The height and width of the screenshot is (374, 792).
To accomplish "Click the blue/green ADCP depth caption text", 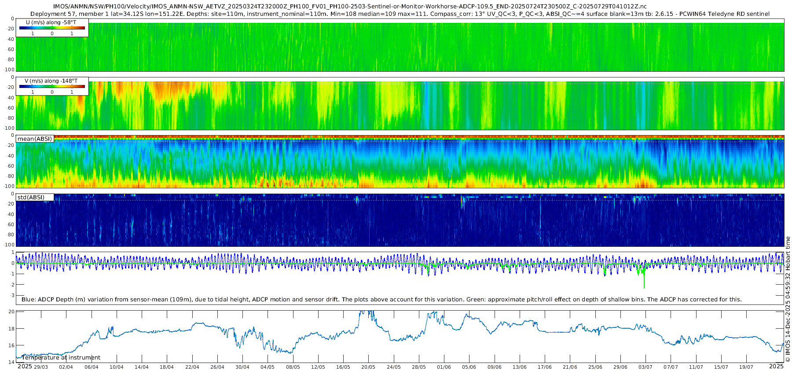I will click(x=381, y=300).
